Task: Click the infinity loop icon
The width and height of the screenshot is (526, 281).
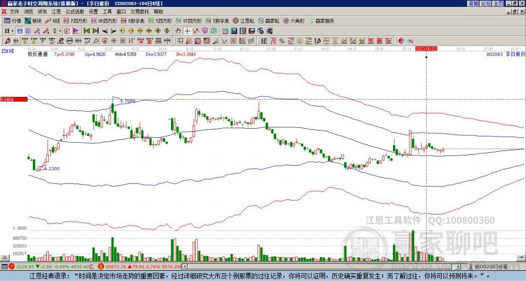Action: pyautogui.click(x=410, y=41)
